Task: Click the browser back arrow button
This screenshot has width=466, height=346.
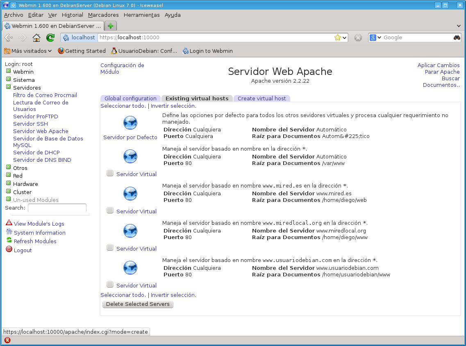Action: pyautogui.click(x=9, y=37)
